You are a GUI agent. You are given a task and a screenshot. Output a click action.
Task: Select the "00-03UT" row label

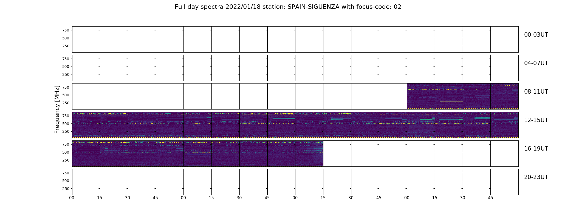tap(536, 35)
